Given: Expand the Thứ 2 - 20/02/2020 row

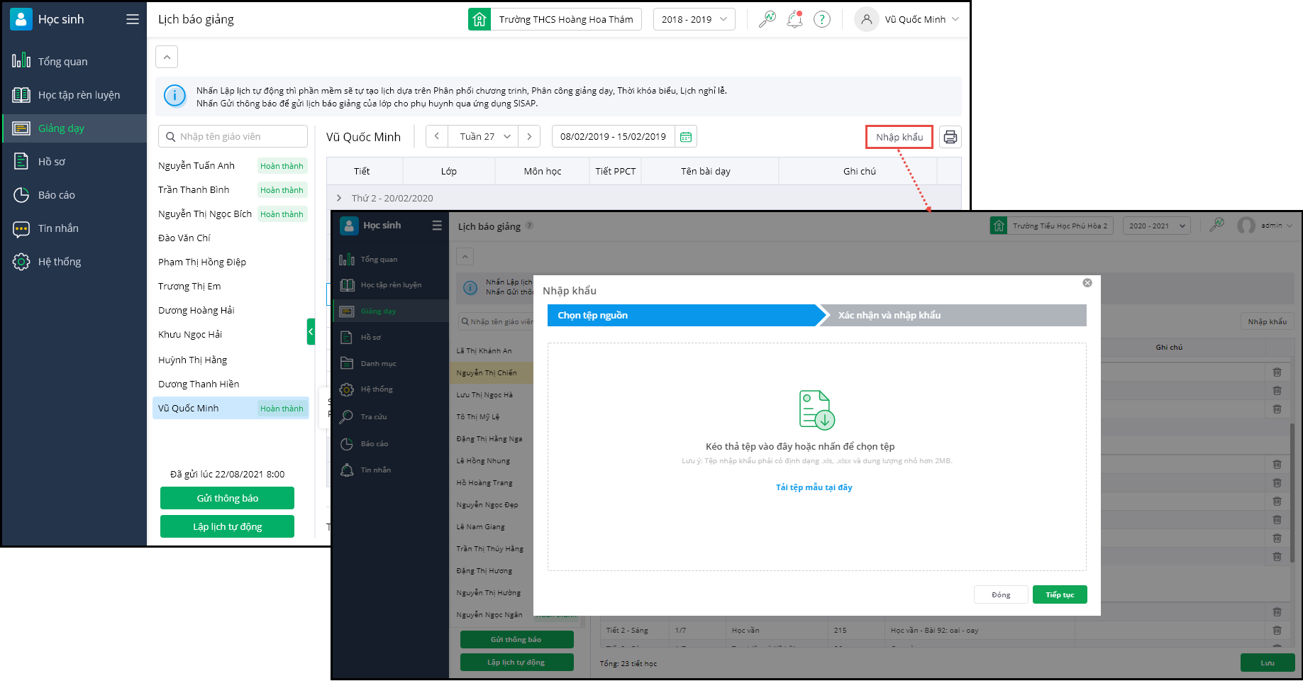Looking at the screenshot, I should click(339, 198).
